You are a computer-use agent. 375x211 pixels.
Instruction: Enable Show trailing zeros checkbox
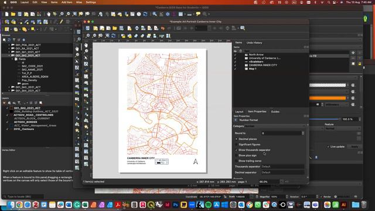pyautogui.click(x=236, y=161)
